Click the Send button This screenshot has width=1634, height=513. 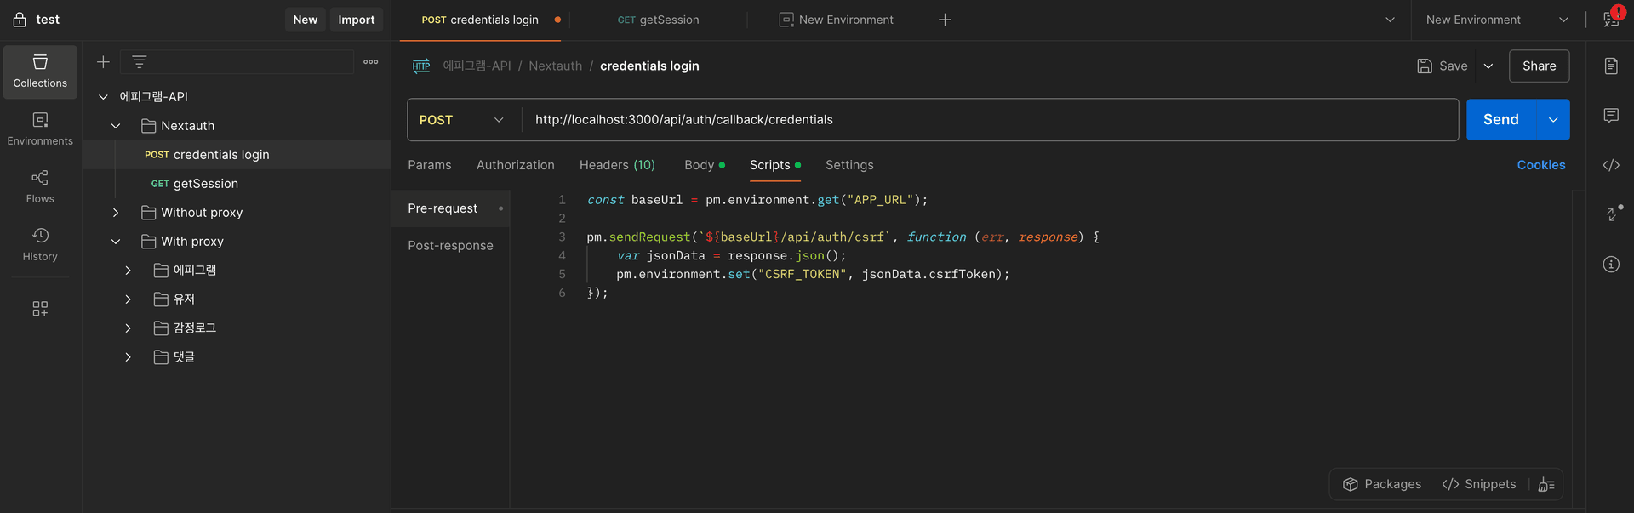tap(1500, 120)
